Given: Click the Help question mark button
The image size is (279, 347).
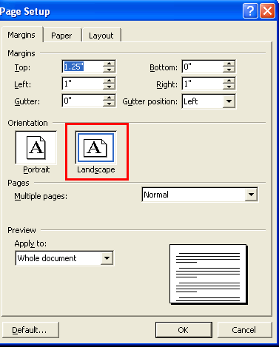Looking at the screenshot, I should tap(250, 10).
